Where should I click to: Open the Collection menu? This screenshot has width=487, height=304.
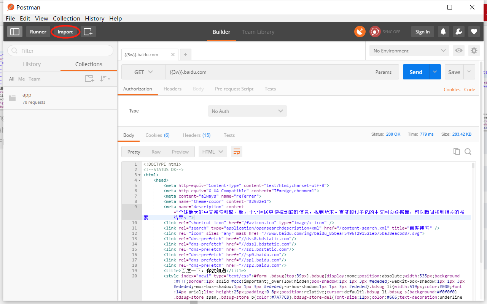(x=67, y=18)
